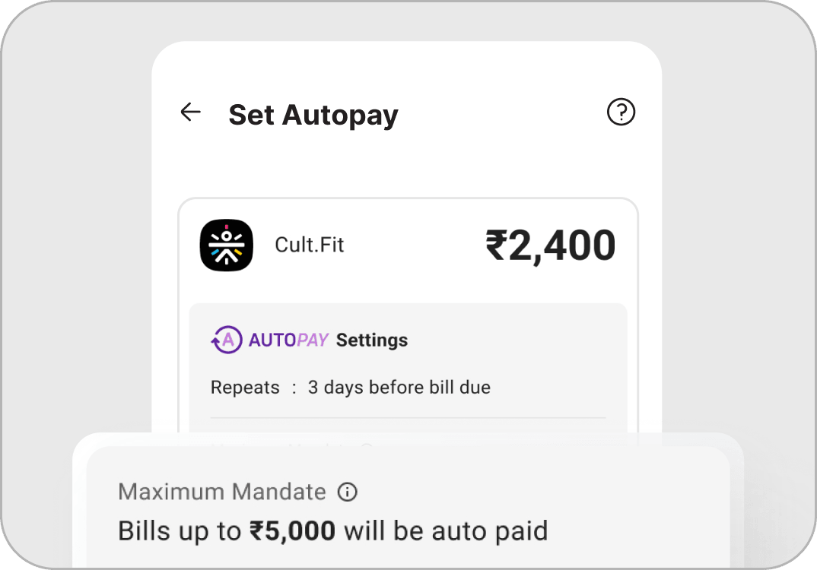
Task: Tap the rupee symbol in ₹2,400
Action: click(x=496, y=246)
